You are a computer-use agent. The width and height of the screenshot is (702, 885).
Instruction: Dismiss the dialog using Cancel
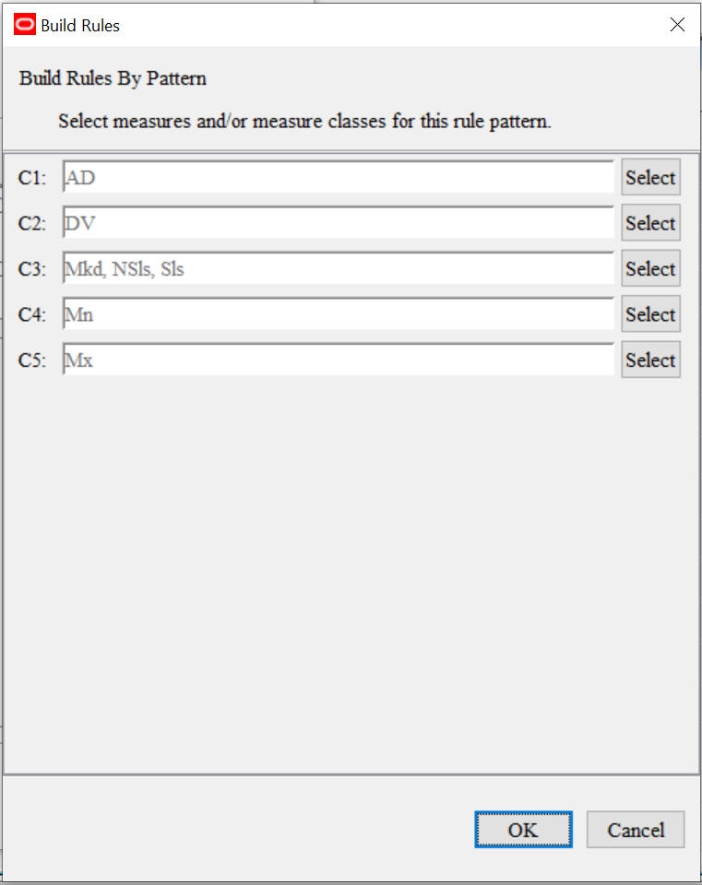tap(635, 829)
